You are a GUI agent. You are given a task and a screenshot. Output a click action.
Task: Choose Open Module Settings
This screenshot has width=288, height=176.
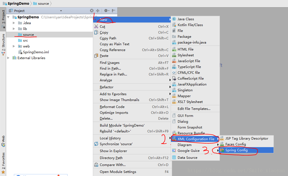point(132,172)
